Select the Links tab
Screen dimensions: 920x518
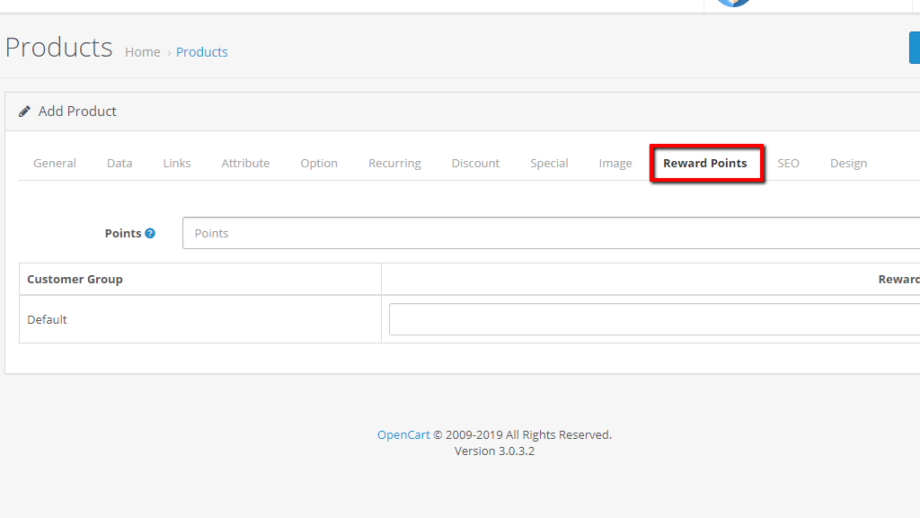point(177,164)
